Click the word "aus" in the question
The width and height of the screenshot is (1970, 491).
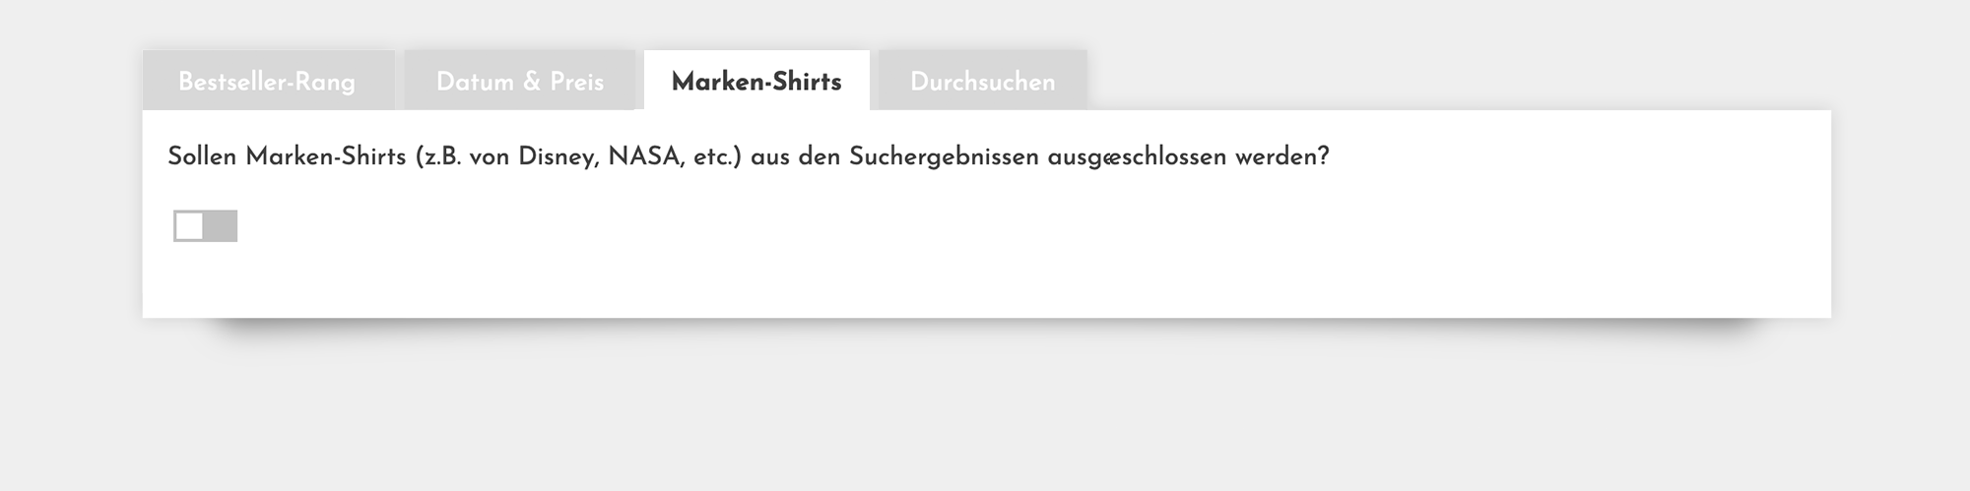tap(770, 157)
